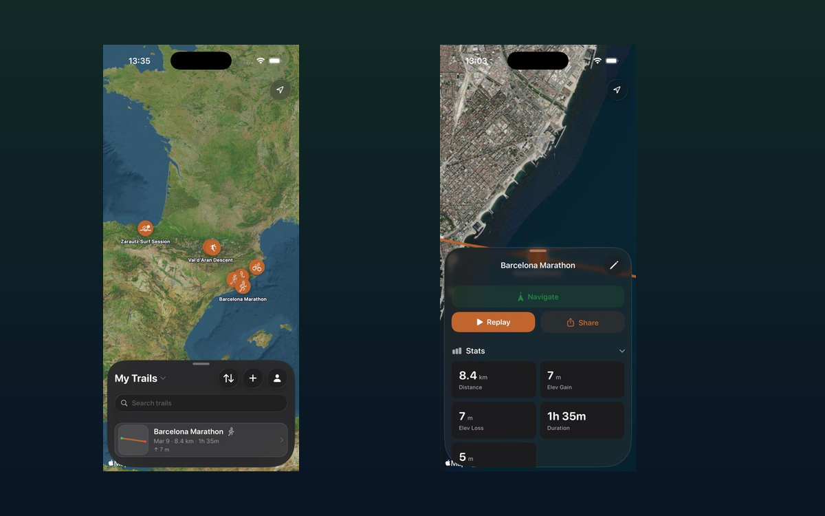Start navigation with the Navigate button
Viewport: 825px width, 516px height.
pos(538,297)
